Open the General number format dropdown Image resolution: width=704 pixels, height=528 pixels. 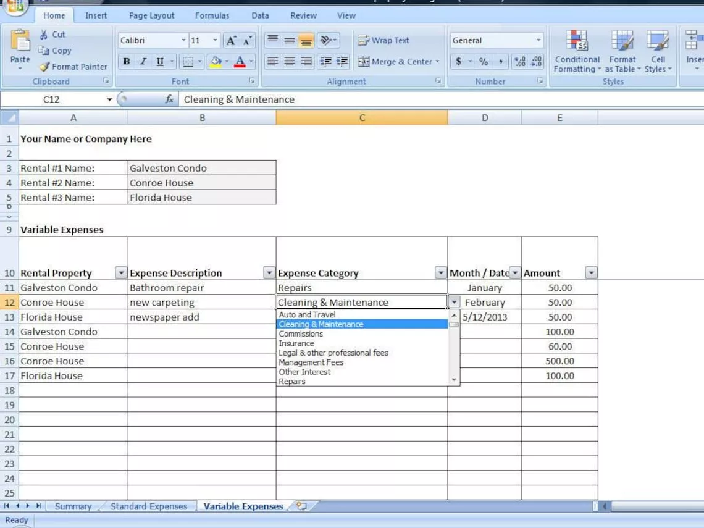coord(538,40)
